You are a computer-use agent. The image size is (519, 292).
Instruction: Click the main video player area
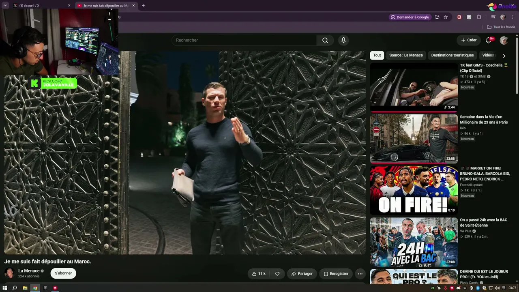click(185, 153)
